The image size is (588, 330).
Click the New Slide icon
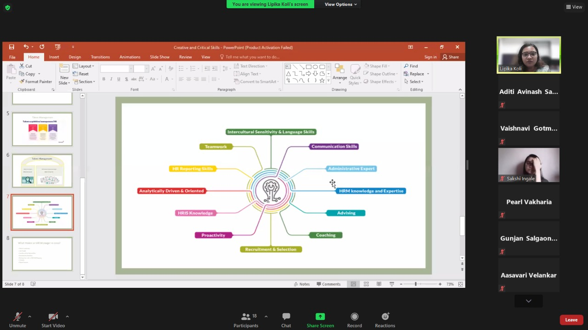[64, 69]
